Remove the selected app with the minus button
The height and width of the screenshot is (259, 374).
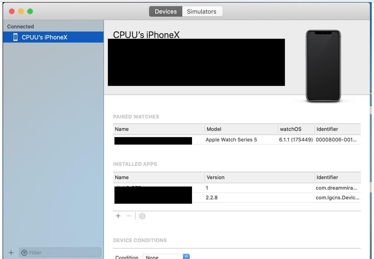pyautogui.click(x=129, y=216)
